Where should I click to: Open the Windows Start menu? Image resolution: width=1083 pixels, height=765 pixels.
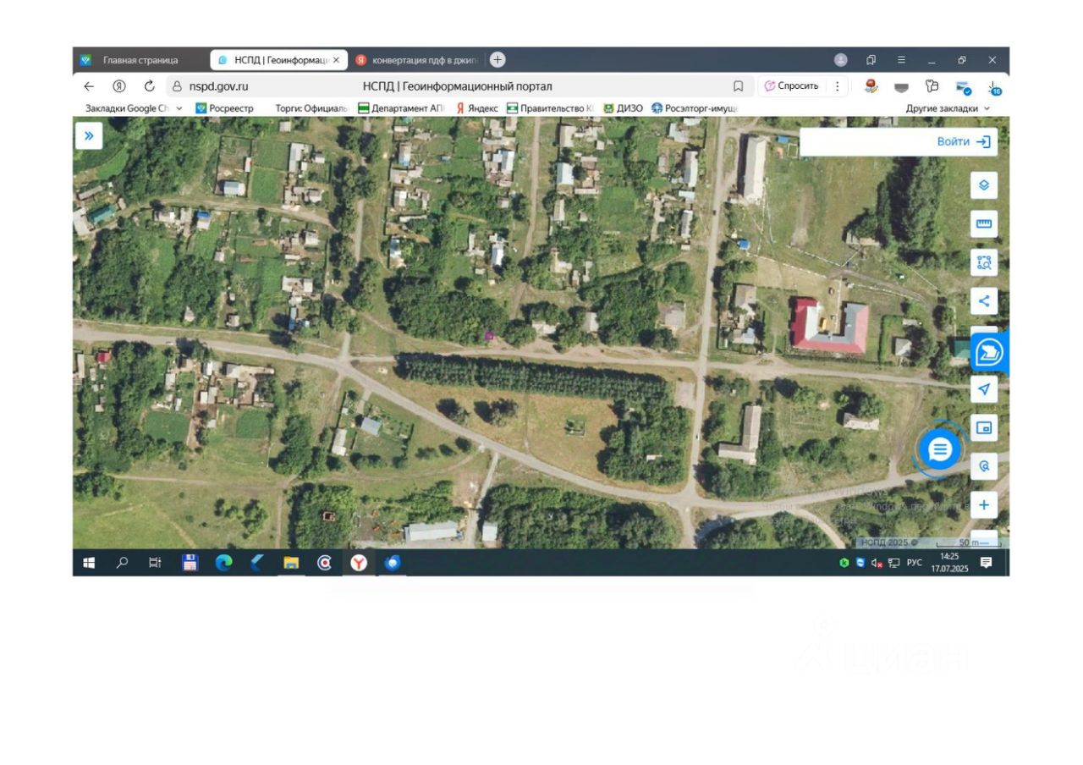(x=89, y=563)
